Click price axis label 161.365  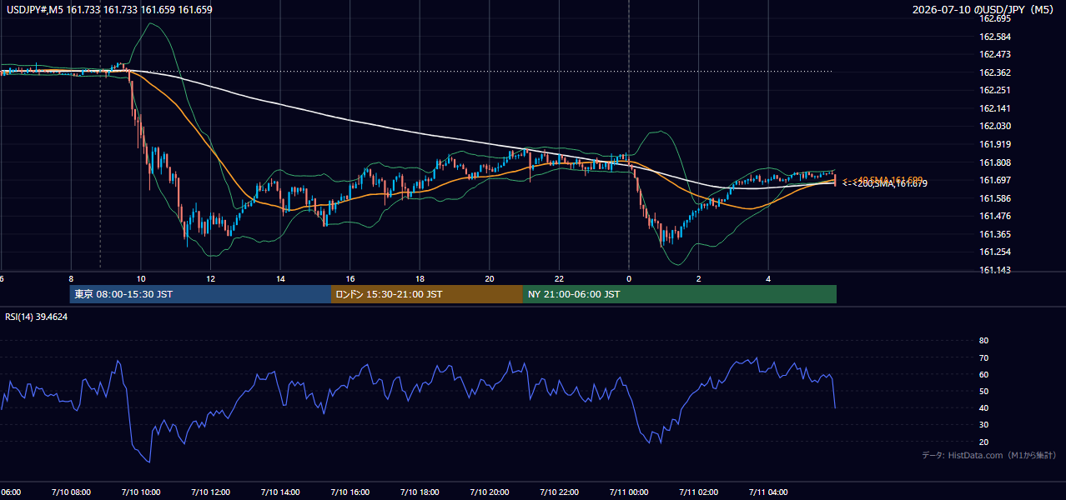[995, 234]
